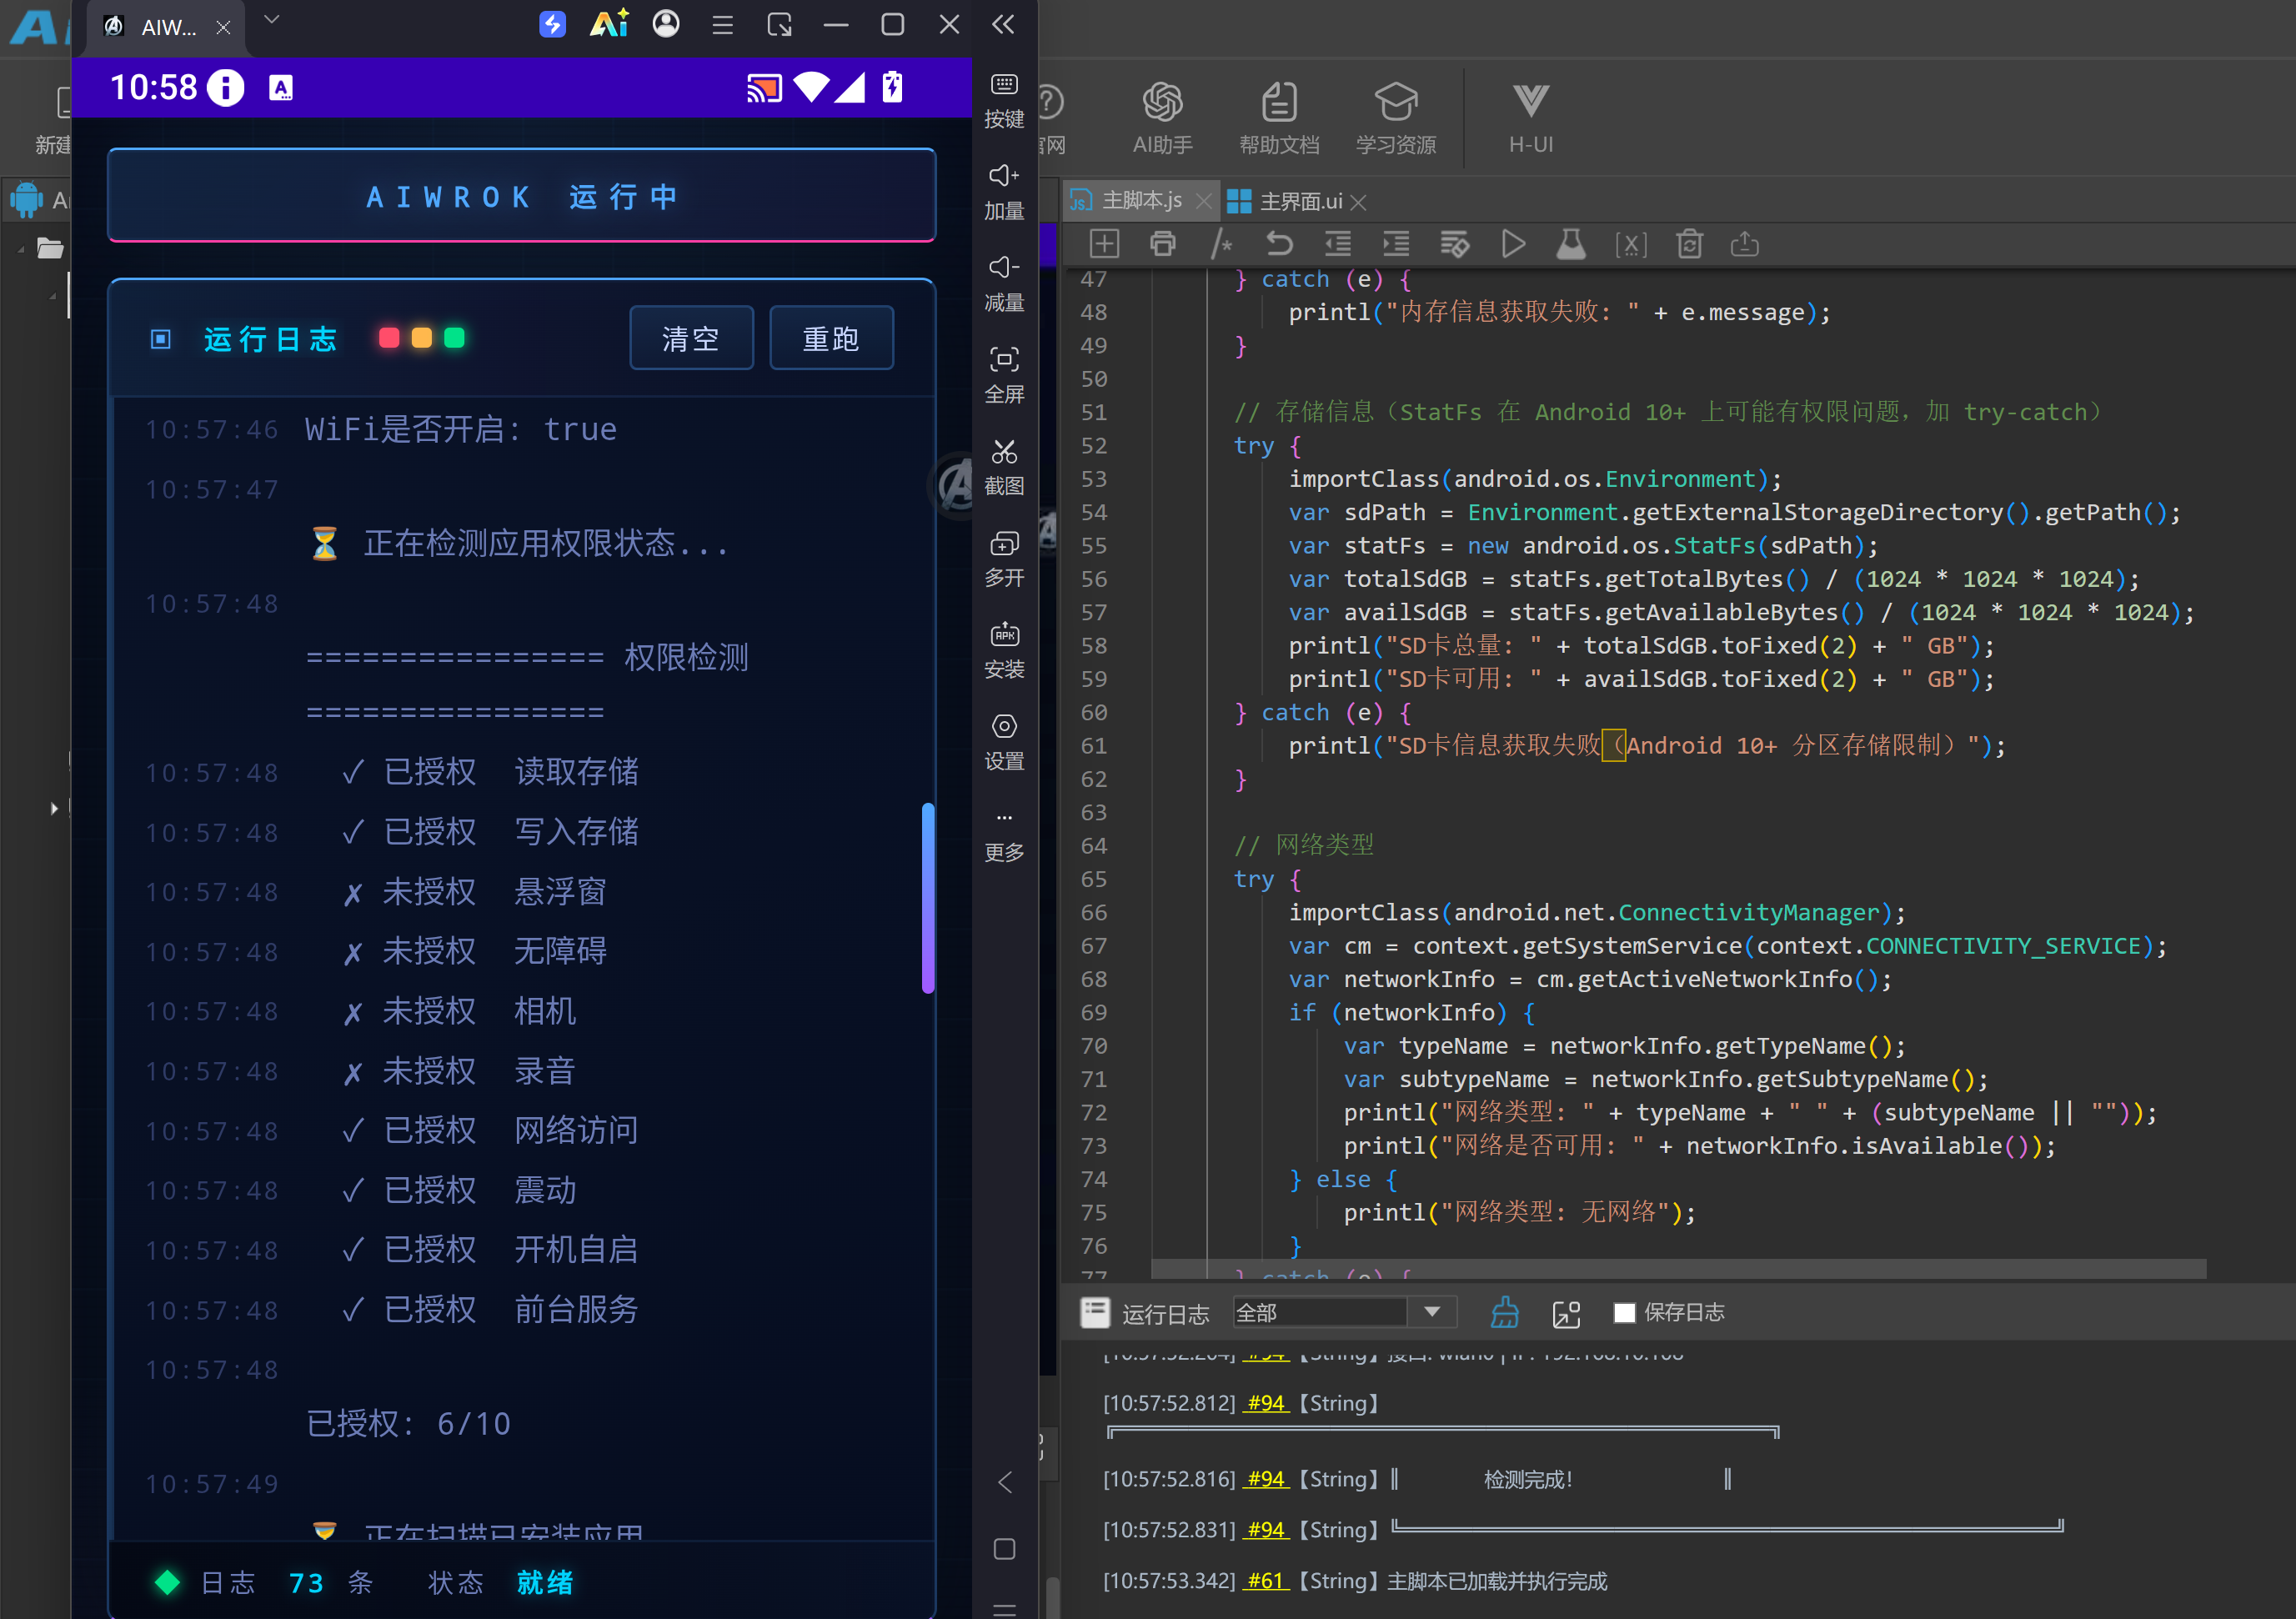Open the emulator tab list dropdown chevron
Image resolution: width=2296 pixels, height=1619 pixels.
click(x=271, y=19)
